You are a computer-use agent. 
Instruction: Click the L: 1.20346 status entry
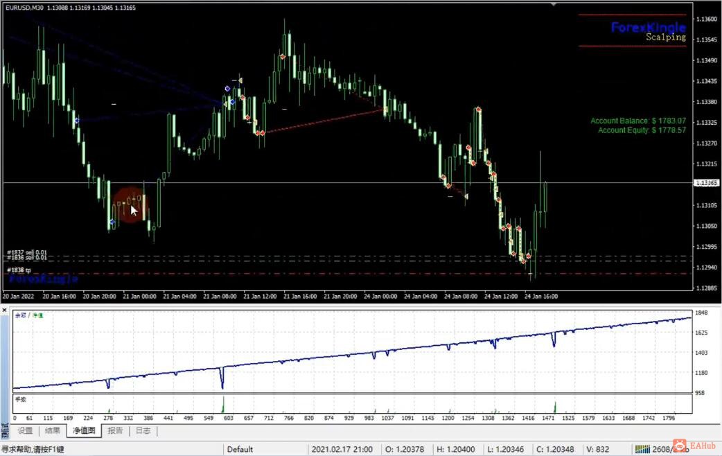click(506, 449)
